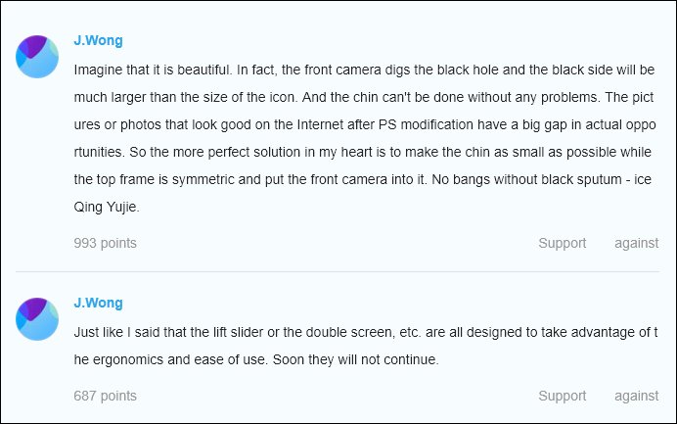Click the line starting "ures or photos that look good"
The width and height of the screenshot is (677, 424).
tap(365, 124)
